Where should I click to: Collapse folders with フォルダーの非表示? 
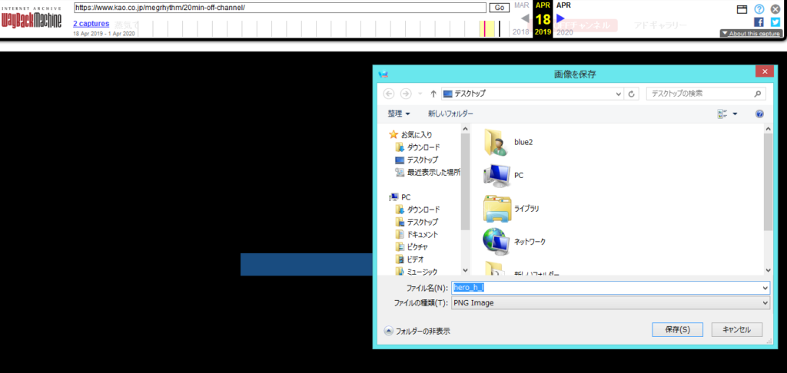(x=417, y=331)
